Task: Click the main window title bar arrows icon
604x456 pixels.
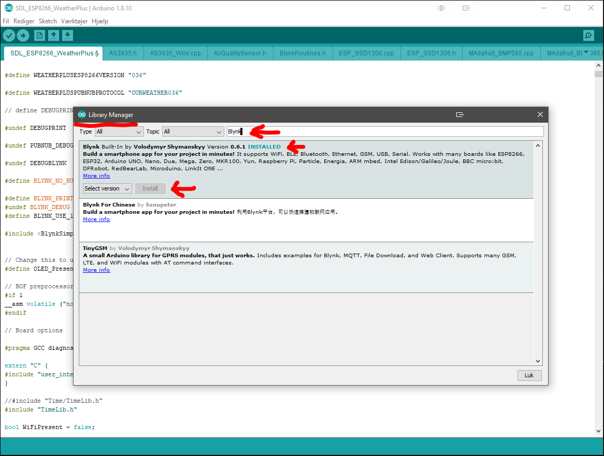Action: (x=441, y=8)
